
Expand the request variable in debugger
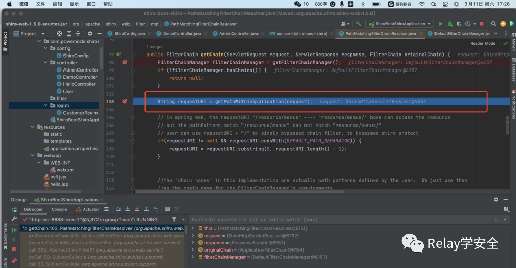pos(193,236)
